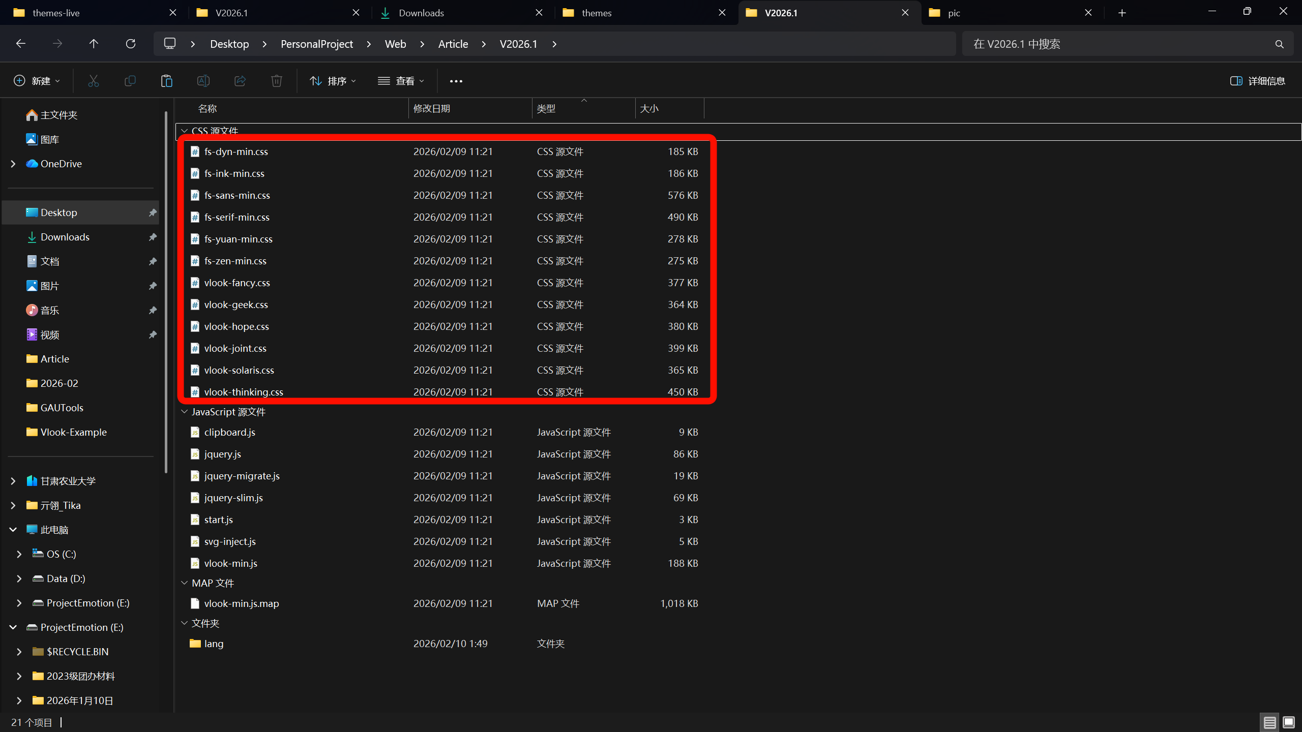Navigate up one folder level
Screen dimensions: 1302x732
pyautogui.click(x=94, y=44)
